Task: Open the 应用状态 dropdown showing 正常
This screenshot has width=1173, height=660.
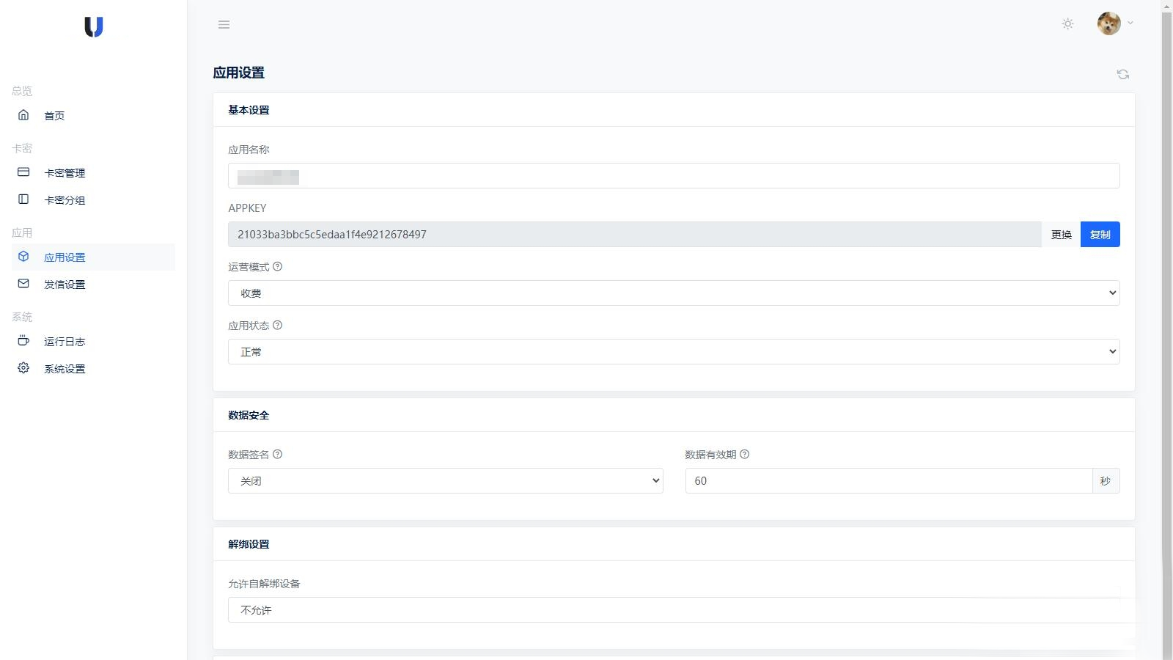Action: click(x=674, y=352)
